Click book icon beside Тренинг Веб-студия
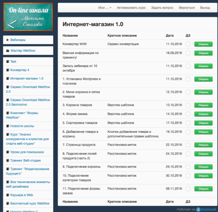Viewport: 218px width, 212px height. pyautogui.click(x=8, y=161)
